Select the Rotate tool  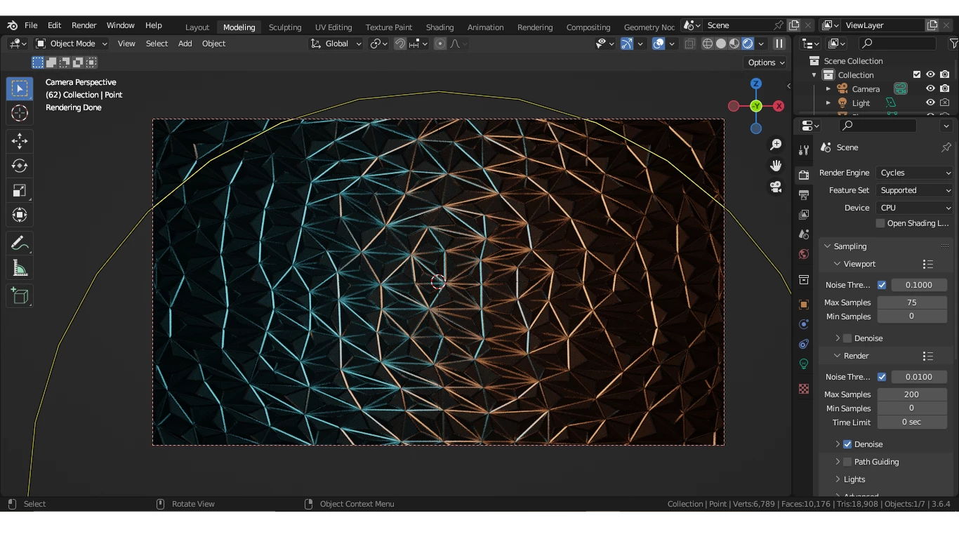pos(20,166)
